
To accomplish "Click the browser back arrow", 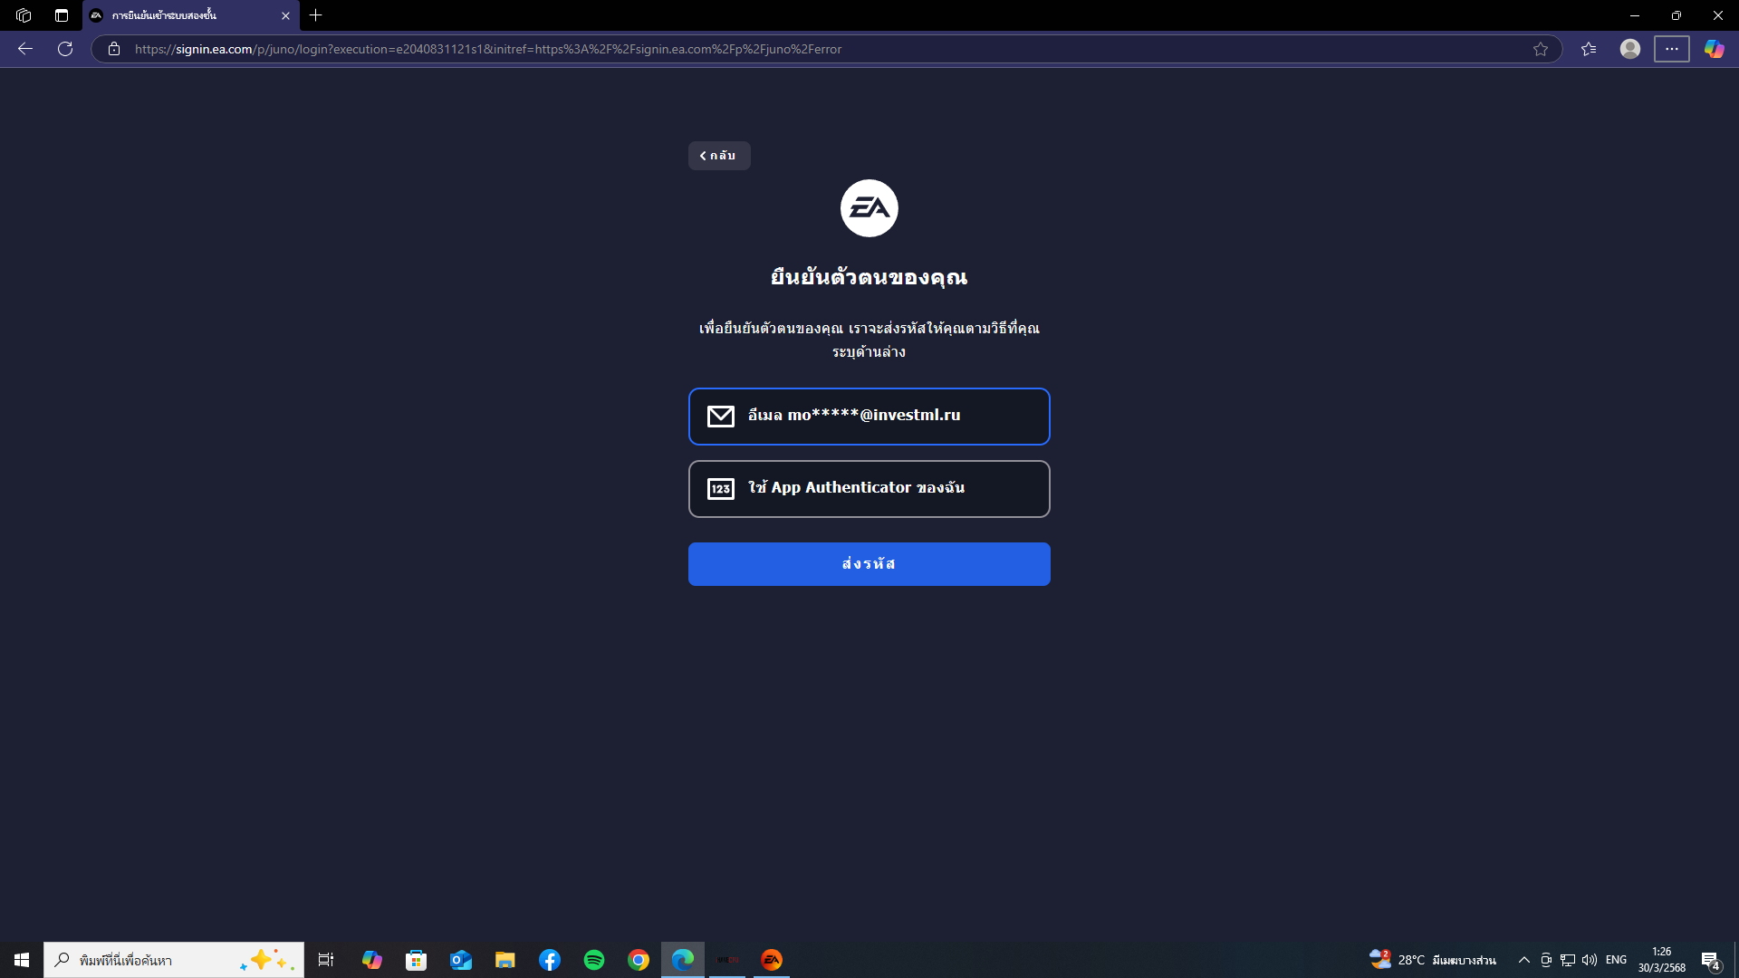I will point(25,49).
